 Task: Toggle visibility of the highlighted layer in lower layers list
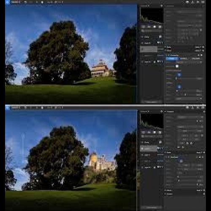tap(142, 149)
